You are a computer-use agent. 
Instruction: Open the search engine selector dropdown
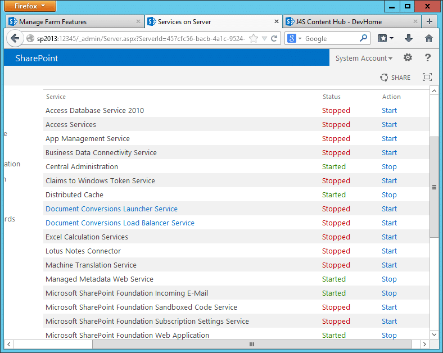coord(300,38)
